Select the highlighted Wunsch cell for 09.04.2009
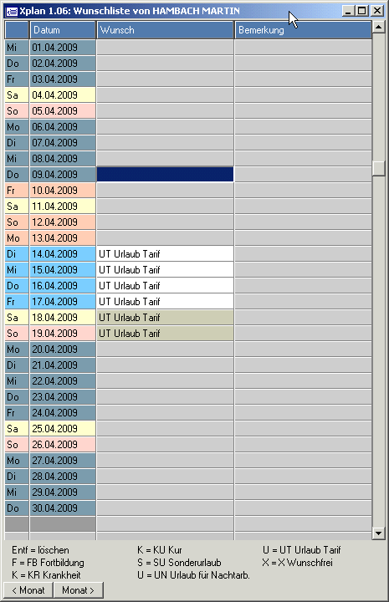This screenshot has height=602, width=389. click(x=165, y=174)
